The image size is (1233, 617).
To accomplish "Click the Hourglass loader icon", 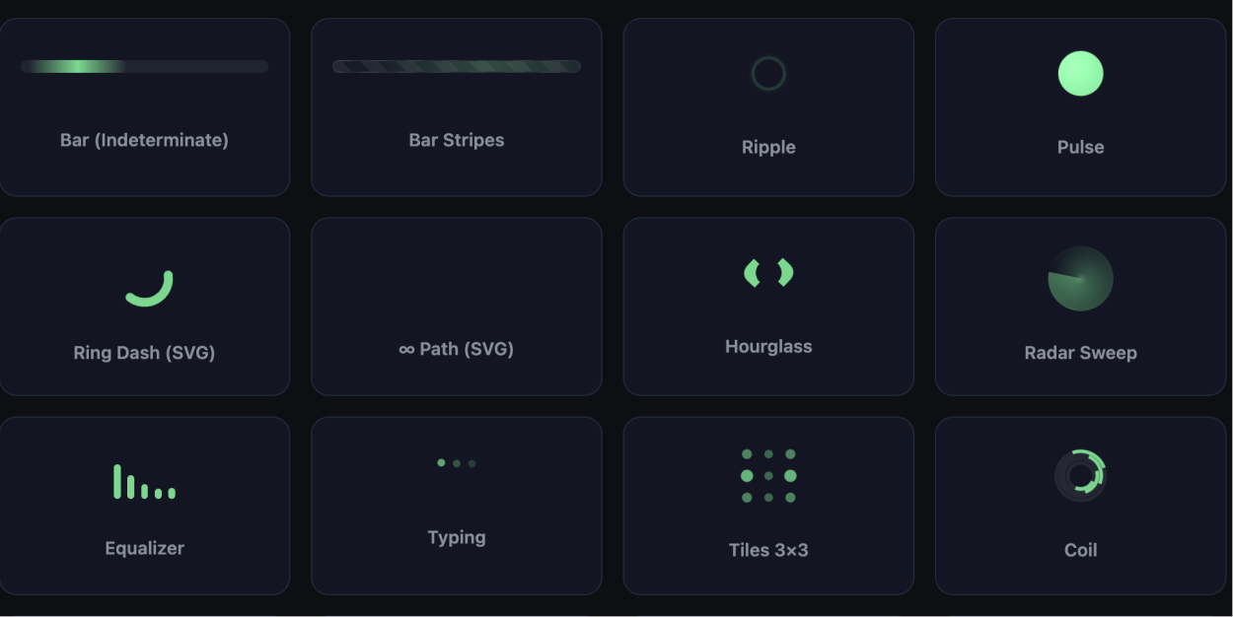I will [x=768, y=273].
